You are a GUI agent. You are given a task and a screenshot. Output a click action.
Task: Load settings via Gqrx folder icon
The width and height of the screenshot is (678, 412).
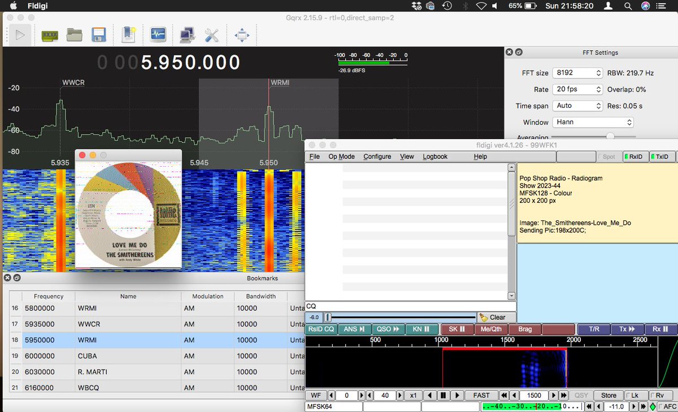coord(75,35)
